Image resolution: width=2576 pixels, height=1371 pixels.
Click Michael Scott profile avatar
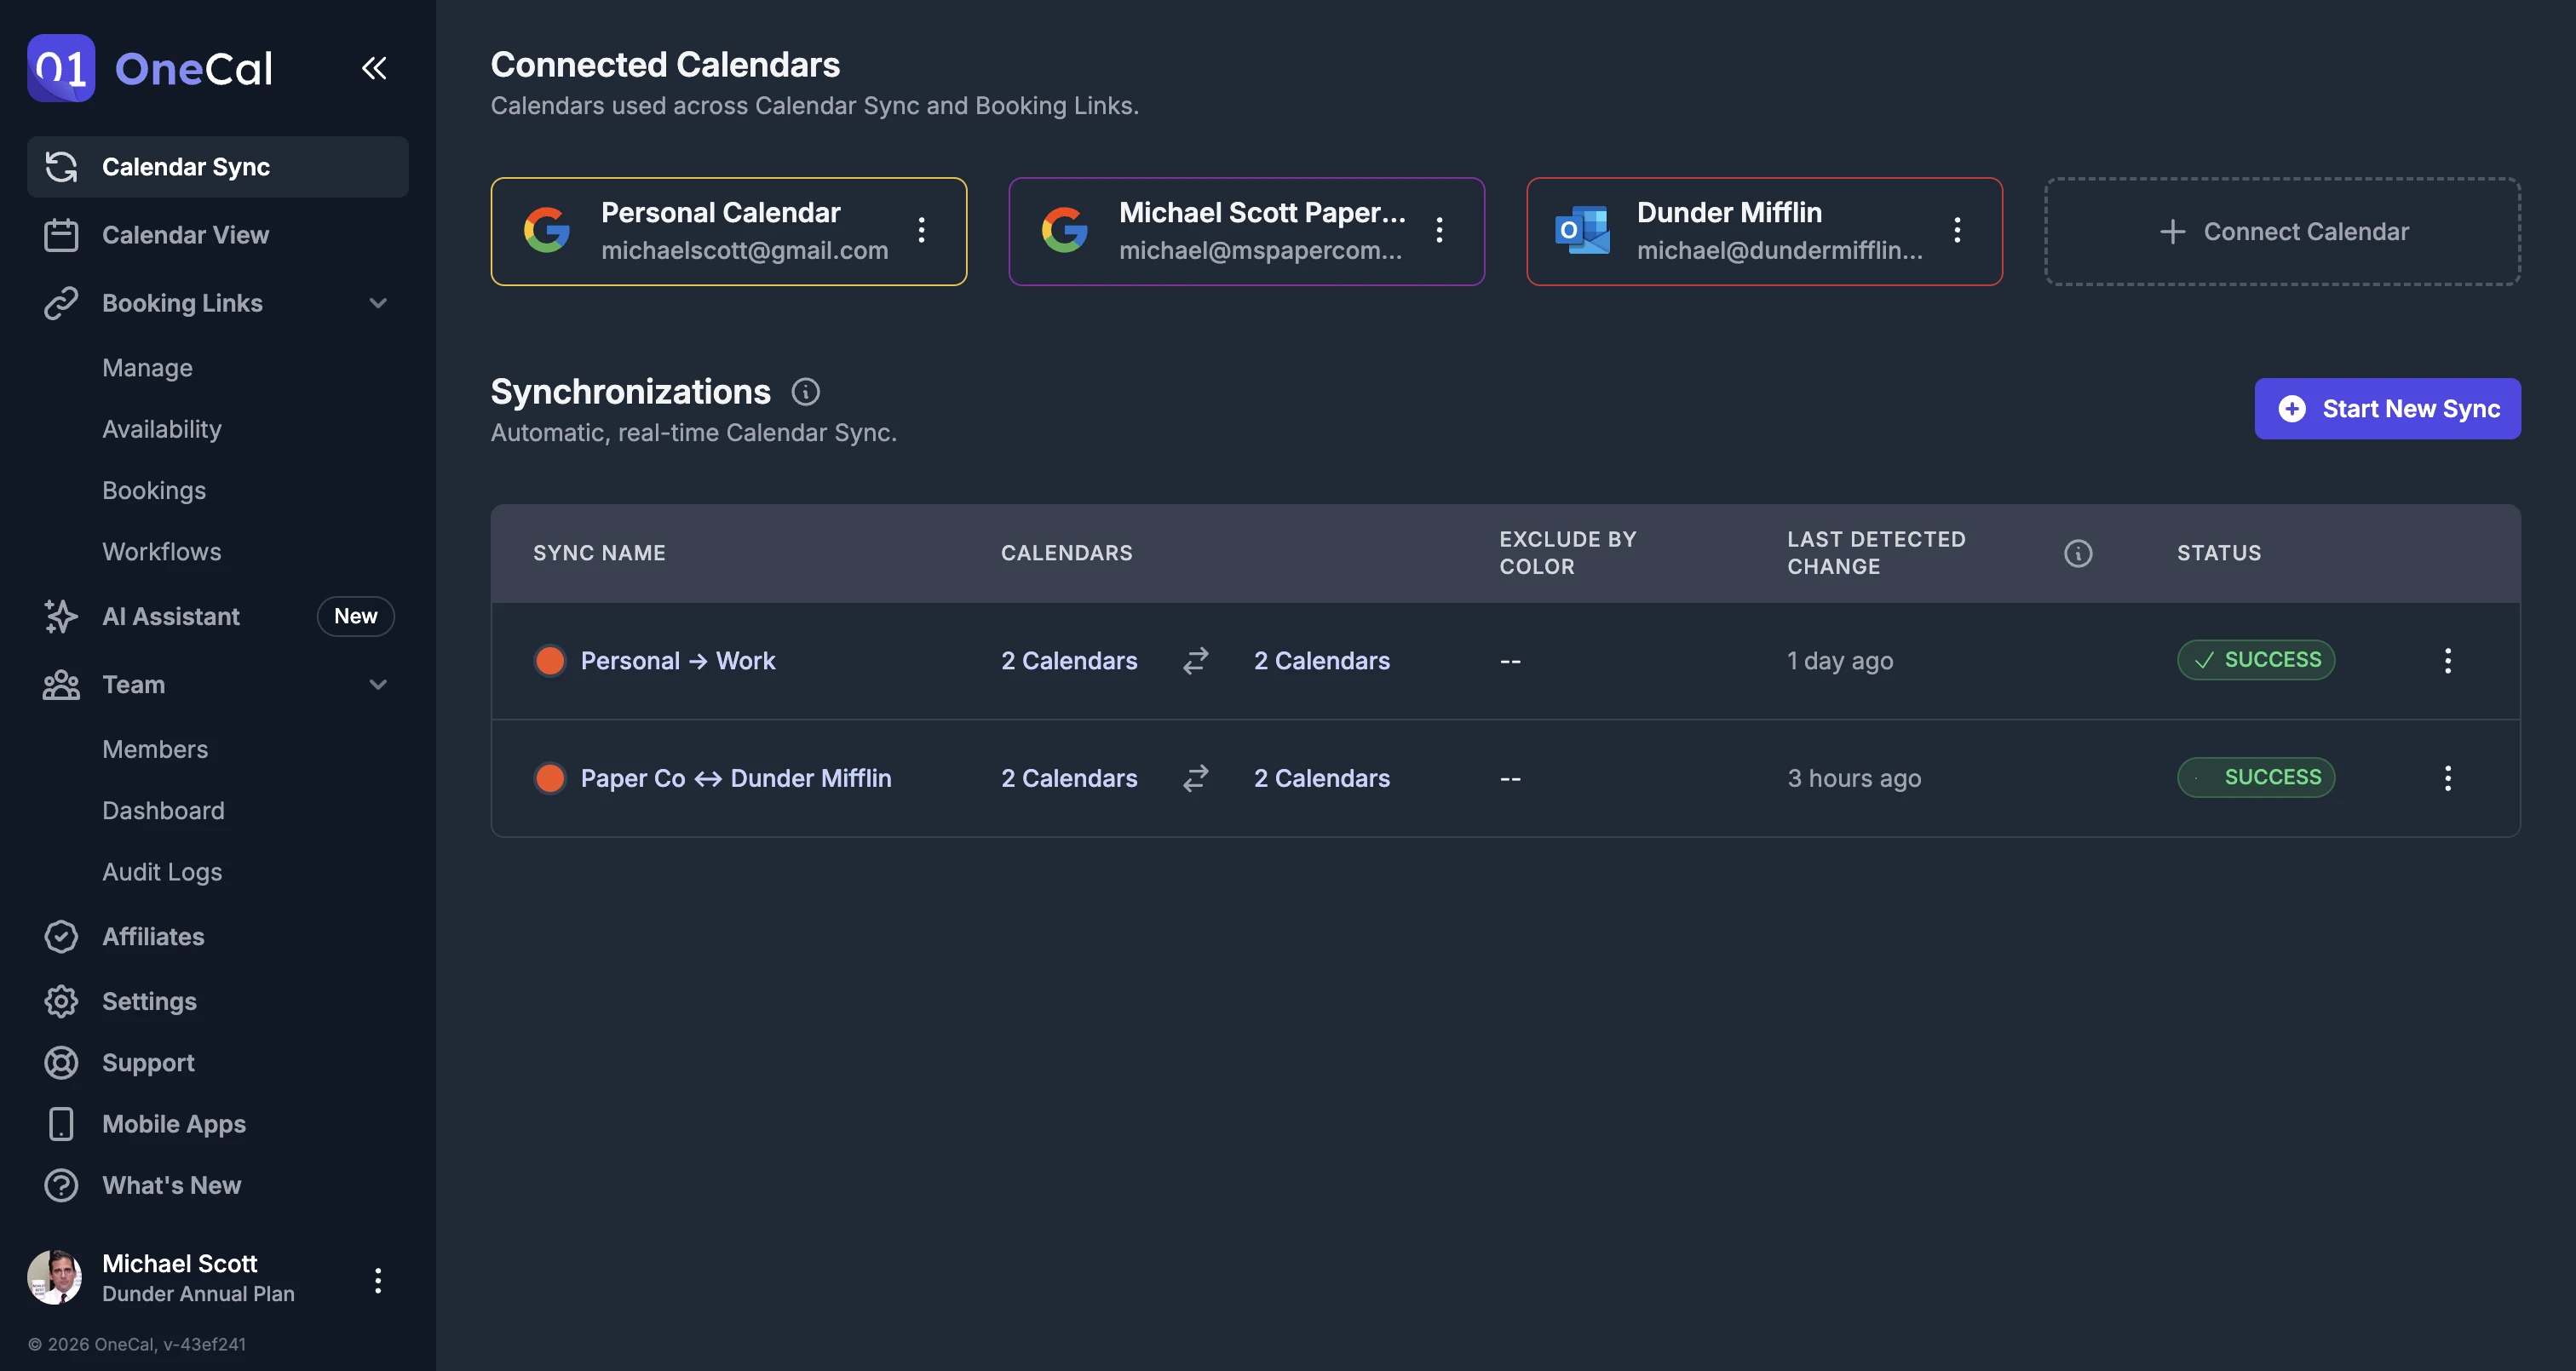pos(54,1278)
